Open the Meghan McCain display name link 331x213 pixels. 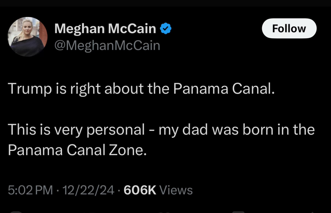[x=105, y=28]
